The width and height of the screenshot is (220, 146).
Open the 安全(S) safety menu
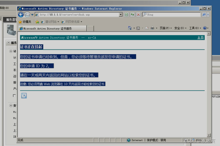click(180, 28)
